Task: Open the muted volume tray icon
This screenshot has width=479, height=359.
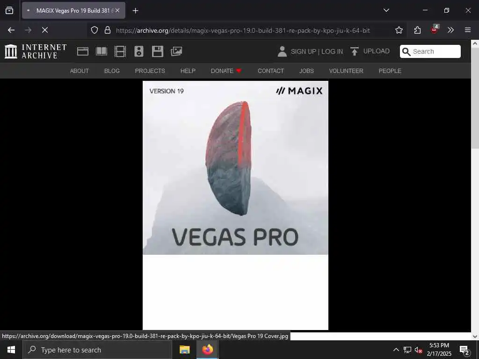Action: coord(418,350)
